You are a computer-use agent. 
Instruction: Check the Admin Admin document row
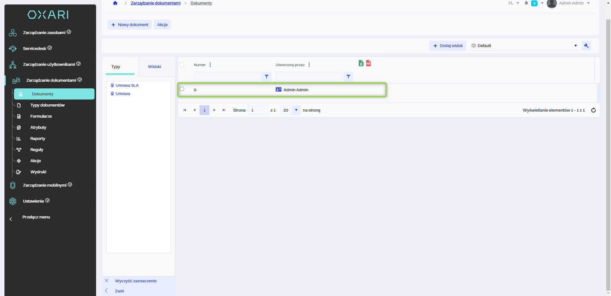(182, 89)
